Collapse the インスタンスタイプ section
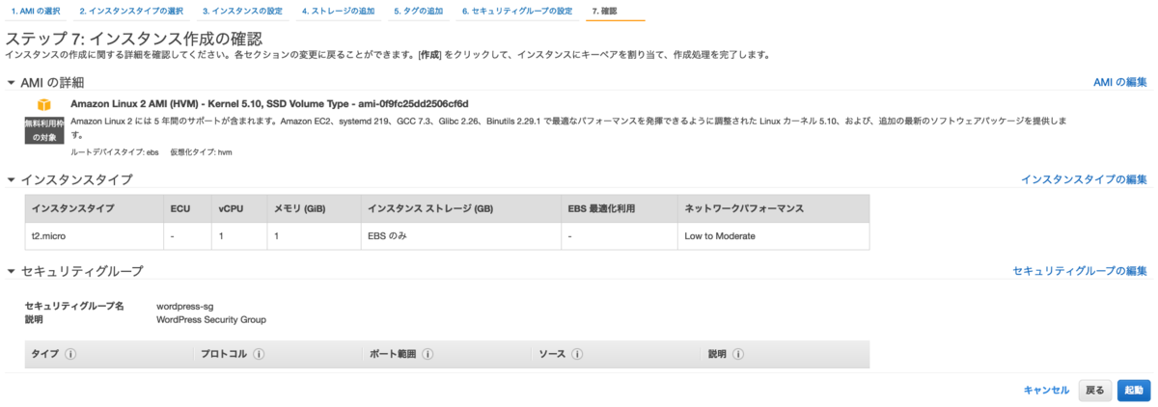 [x=11, y=179]
